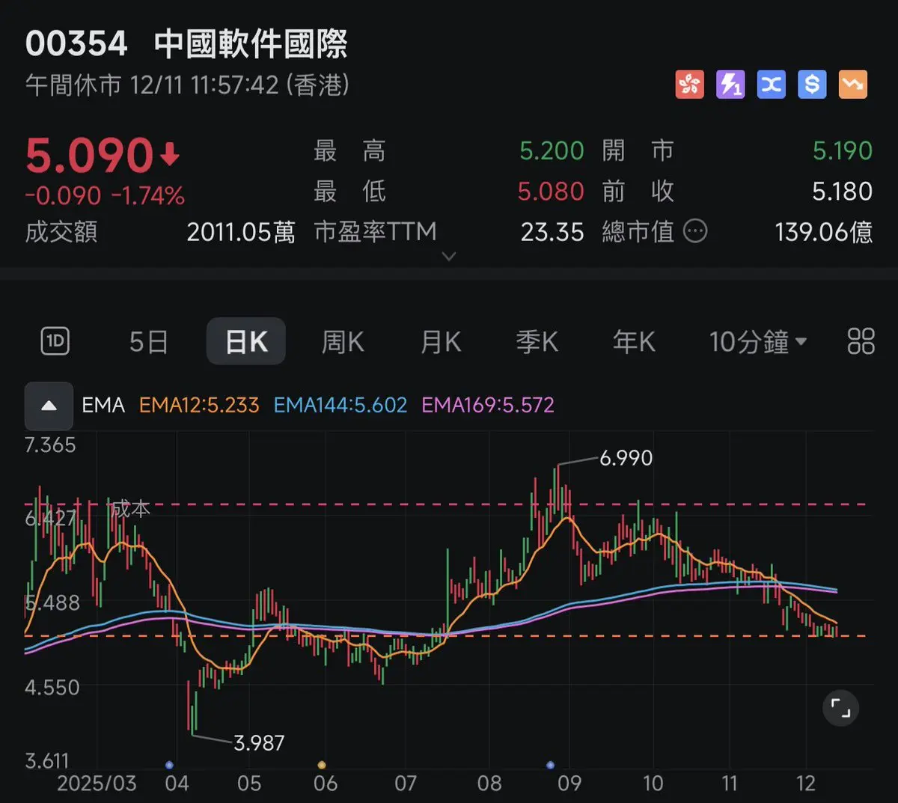Switch to the 周K chart tab
898x803 pixels.
point(343,342)
